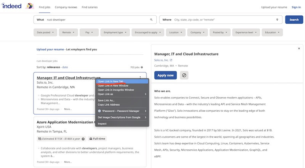Viewport: 305px width, 168px height.
Task: Expand the Experience level filter
Action: [x=246, y=32]
